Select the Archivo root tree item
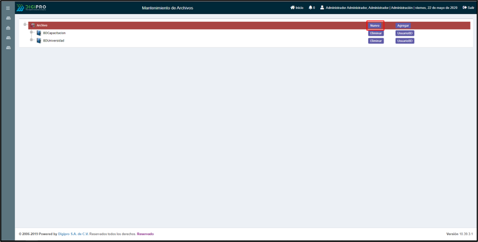 pyautogui.click(x=42, y=26)
